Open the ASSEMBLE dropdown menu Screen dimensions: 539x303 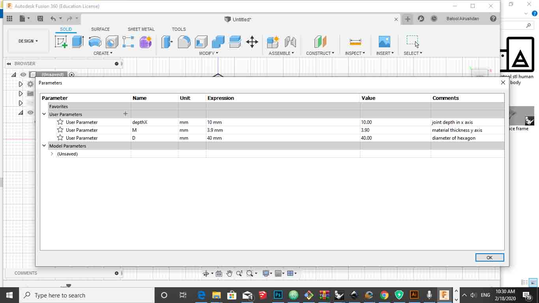click(281, 53)
